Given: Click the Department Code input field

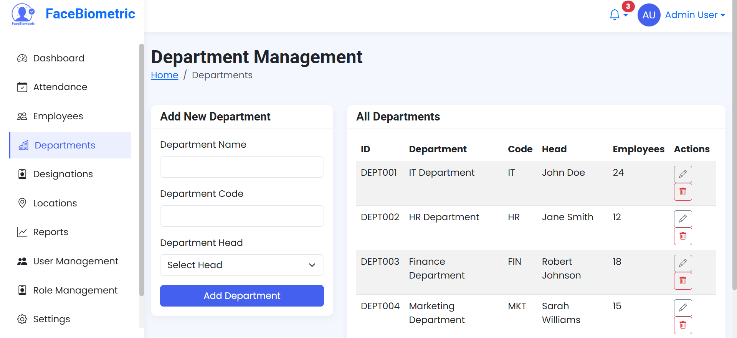Looking at the screenshot, I should coord(242,216).
